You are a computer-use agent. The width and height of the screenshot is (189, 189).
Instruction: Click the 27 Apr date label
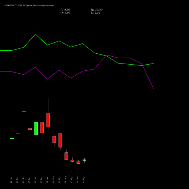29,180
